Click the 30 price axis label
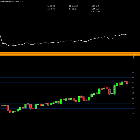The height and width of the screenshot is (140, 140). (x=133, y=109)
